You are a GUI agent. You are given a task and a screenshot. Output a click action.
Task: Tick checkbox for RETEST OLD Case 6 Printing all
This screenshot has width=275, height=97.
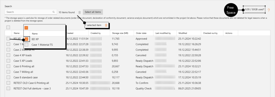pos(8,83)
